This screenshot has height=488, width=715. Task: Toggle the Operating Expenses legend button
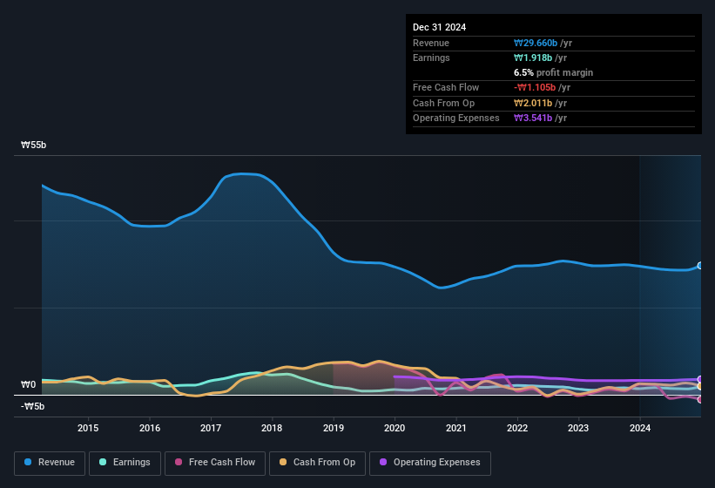(x=430, y=463)
